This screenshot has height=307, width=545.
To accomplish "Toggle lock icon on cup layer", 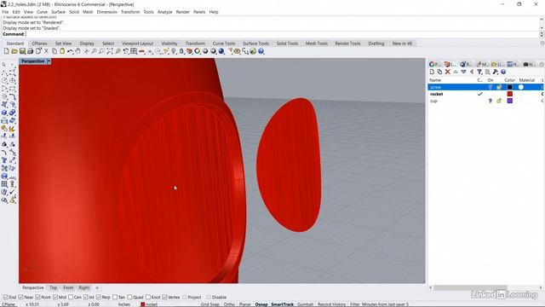I will (499, 101).
